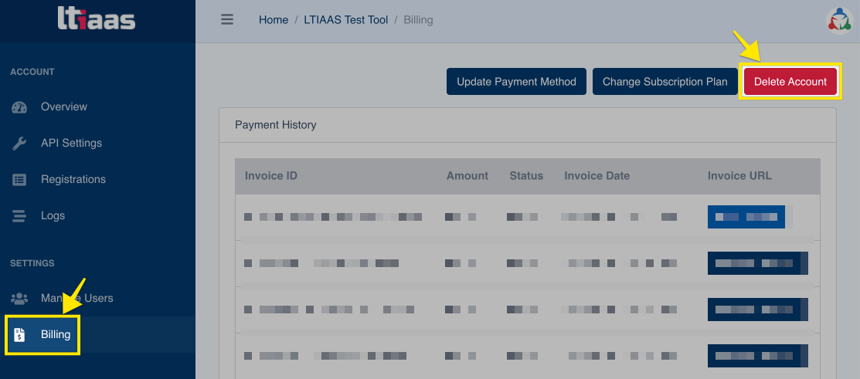Sort by Invoice Date column header
The image size is (860, 379).
pos(597,176)
